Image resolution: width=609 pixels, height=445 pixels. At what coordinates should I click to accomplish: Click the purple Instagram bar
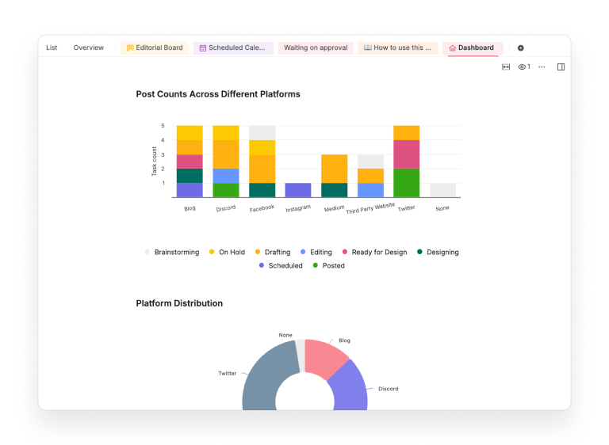298,190
